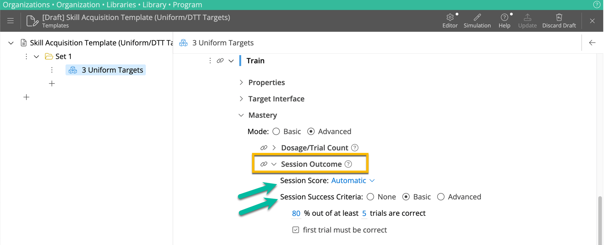Select Basic mastery mode
The width and height of the screenshot is (606, 245).
[276, 131]
